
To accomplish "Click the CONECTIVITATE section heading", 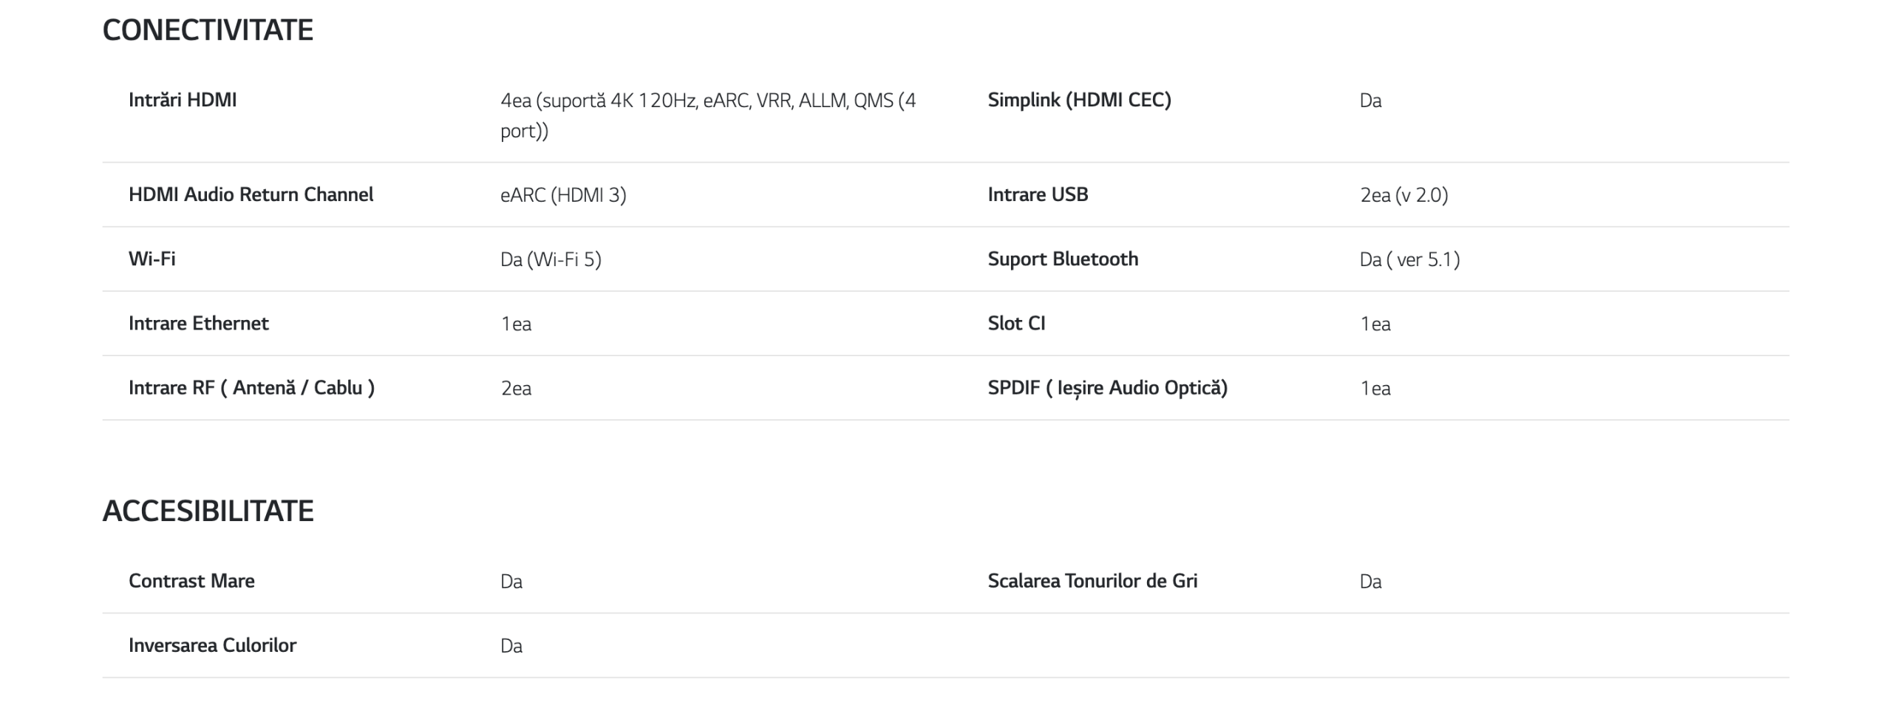I will click(208, 30).
